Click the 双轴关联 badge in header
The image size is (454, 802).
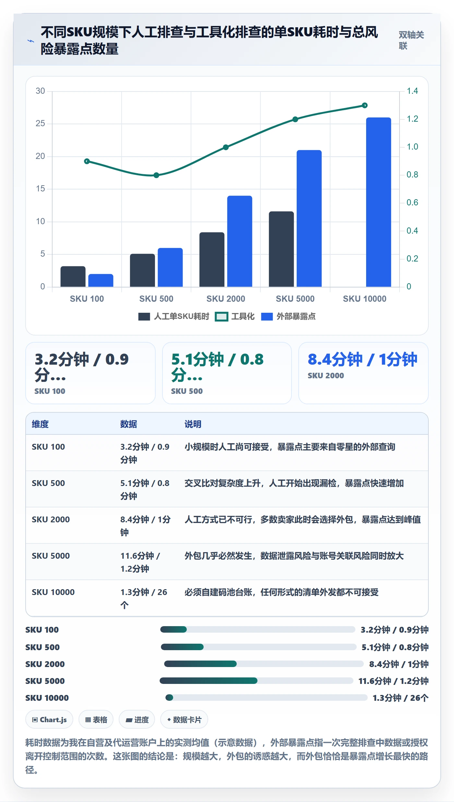(411, 40)
